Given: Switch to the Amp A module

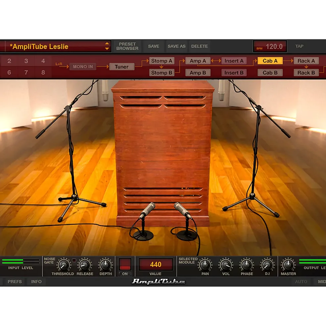Looking at the screenshot, I should tap(198, 61).
